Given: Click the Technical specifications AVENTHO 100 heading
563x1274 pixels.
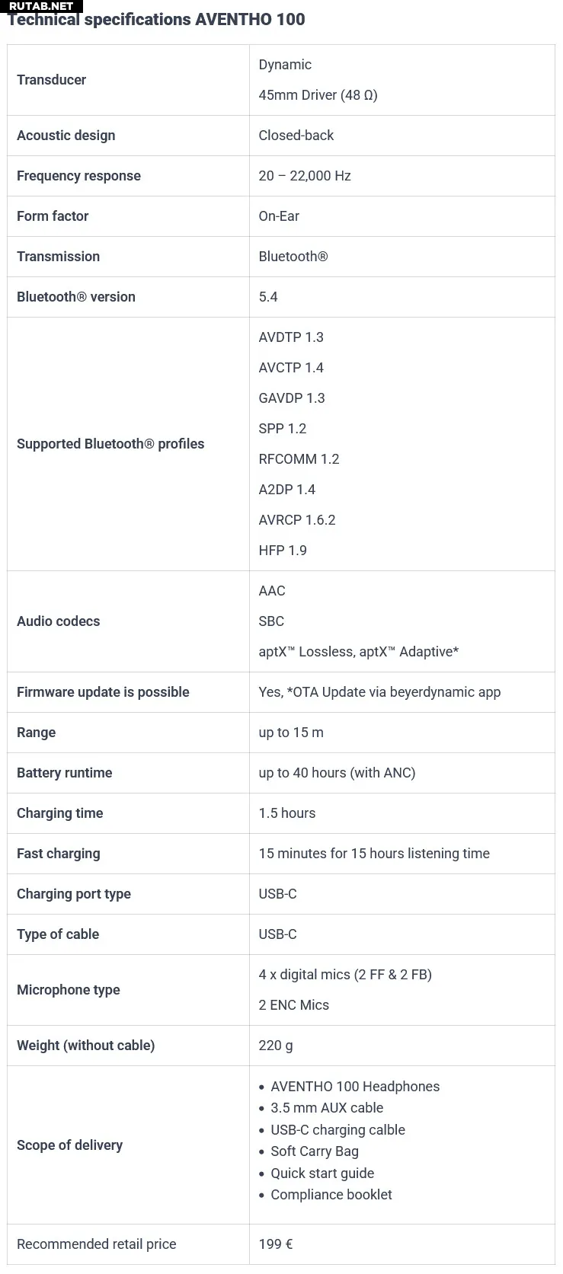Looking at the screenshot, I should pyautogui.click(x=156, y=21).
